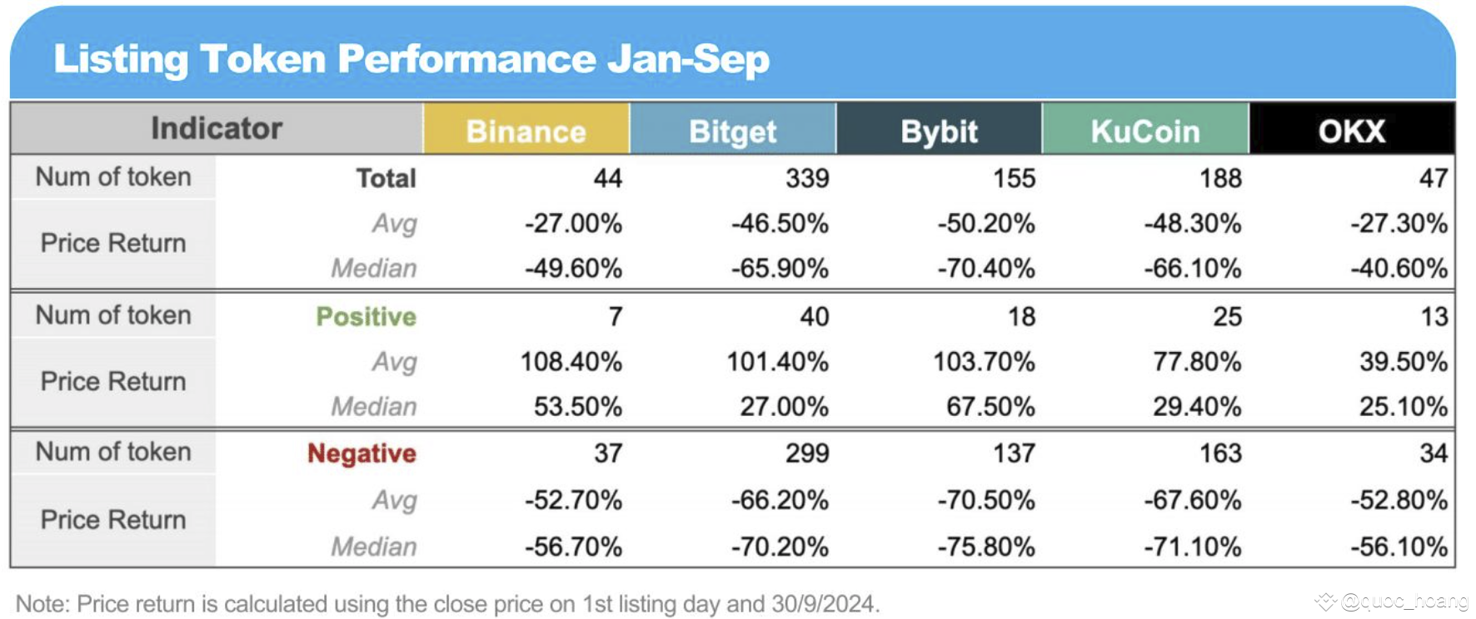
Task: Click Bybit negative token count 137
Action: pos(1014,453)
